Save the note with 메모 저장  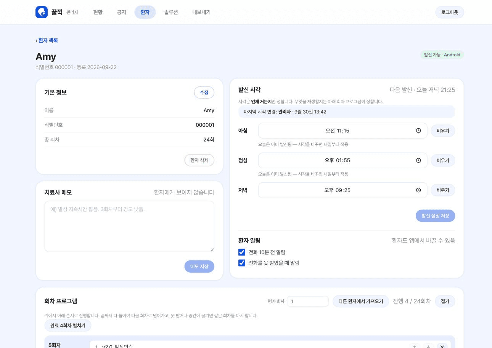(x=199, y=267)
